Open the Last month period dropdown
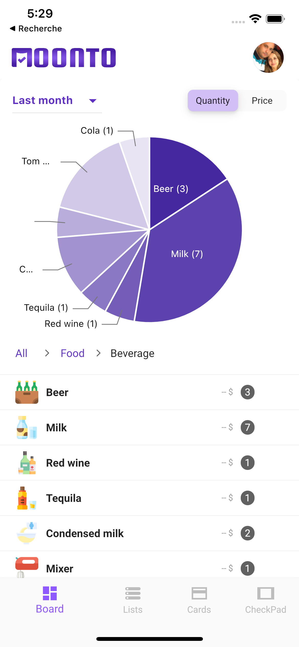Screen dimensions: 299x647 click(x=43, y=101)
